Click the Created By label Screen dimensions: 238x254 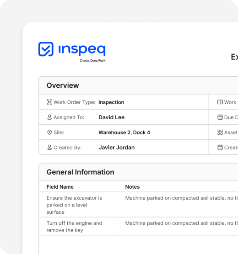pyautogui.click(x=68, y=148)
